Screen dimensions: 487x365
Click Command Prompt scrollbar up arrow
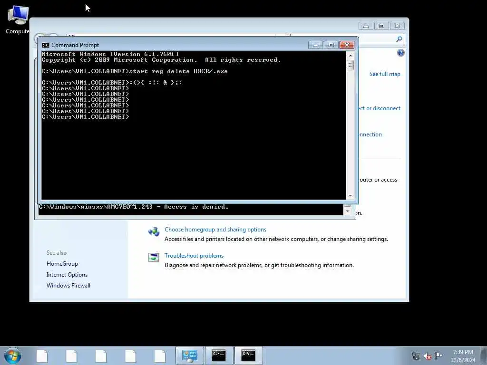coord(351,55)
